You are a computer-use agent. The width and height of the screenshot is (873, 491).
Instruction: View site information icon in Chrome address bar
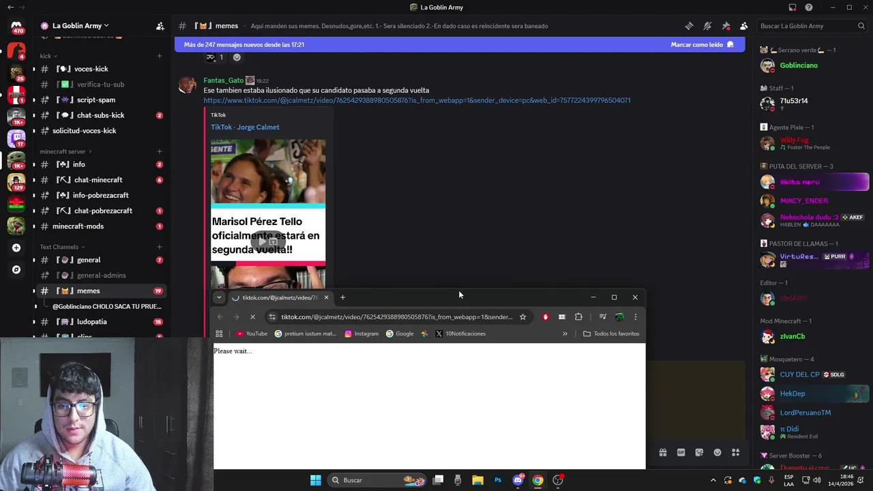[272, 316]
